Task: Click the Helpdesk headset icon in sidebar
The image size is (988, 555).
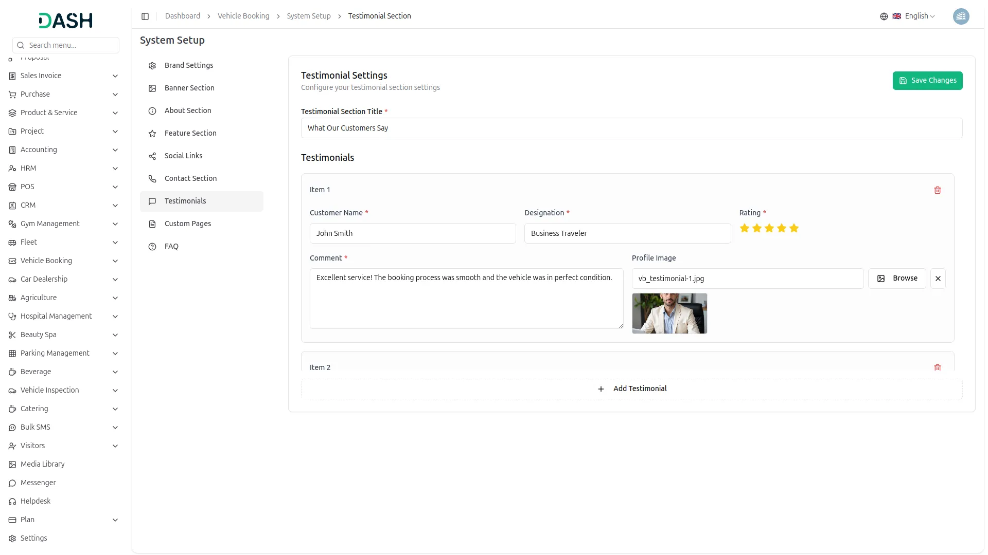Action: [12, 502]
